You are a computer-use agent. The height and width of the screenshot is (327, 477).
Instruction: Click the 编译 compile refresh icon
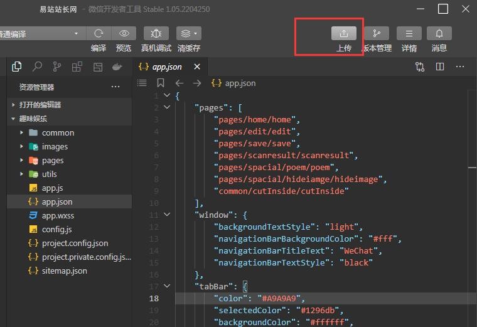(x=99, y=34)
